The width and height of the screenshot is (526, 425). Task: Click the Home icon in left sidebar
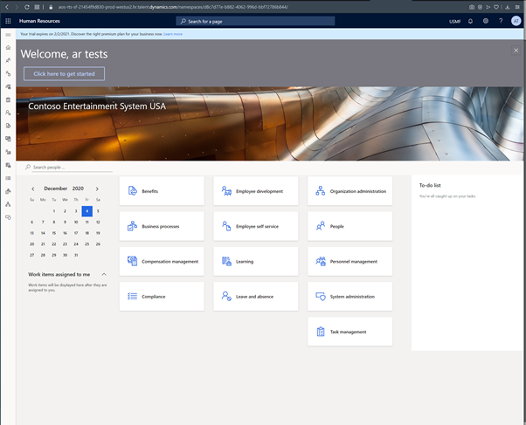coord(9,48)
